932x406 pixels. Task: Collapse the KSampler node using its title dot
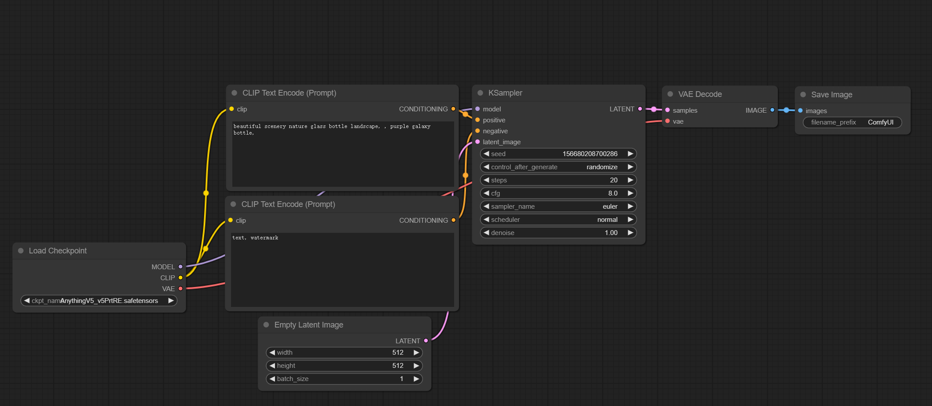point(480,93)
